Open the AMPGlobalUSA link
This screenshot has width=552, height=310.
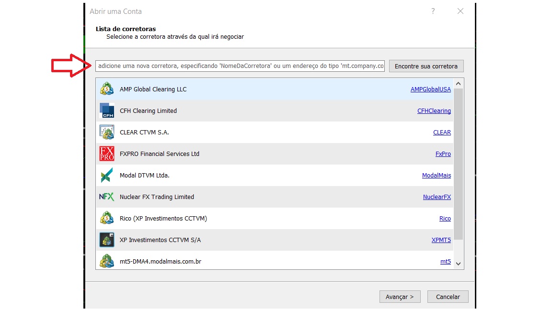point(430,89)
